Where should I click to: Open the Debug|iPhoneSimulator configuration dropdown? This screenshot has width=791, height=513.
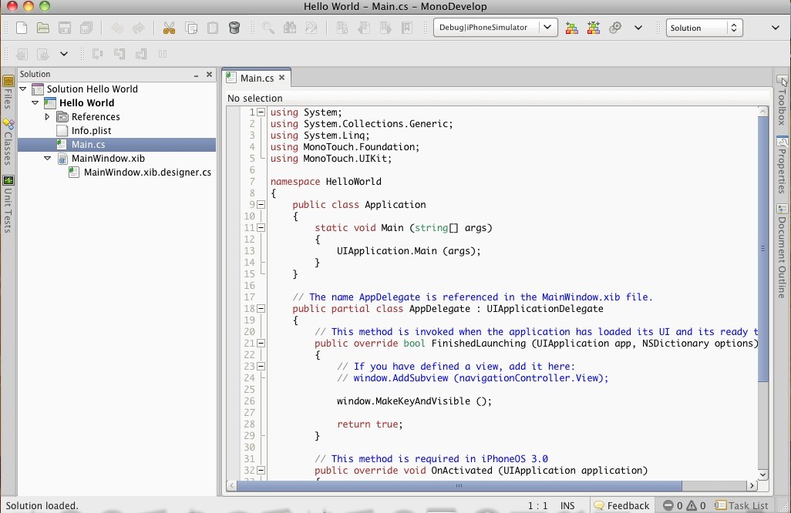(x=496, y=27)
